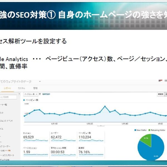Switch to the カスタム tab
This screenshot has width=167, height=167.
[x=21, y=88]
